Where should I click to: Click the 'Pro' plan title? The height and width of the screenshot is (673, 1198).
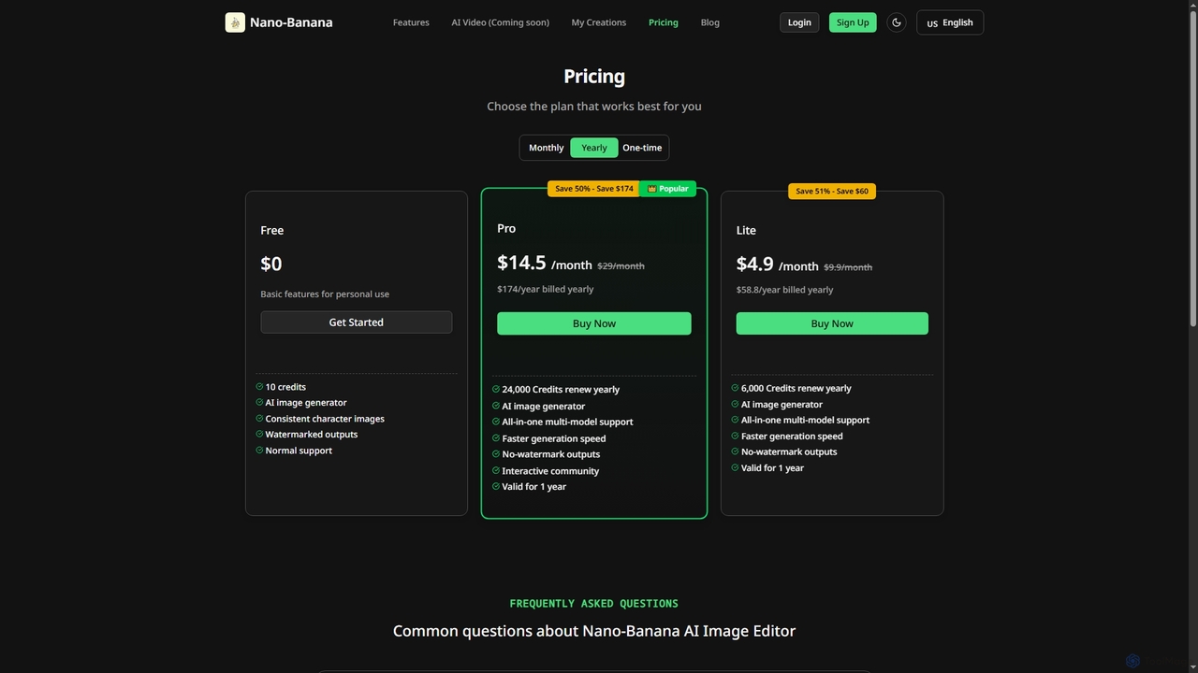click(x=506, y=228)
